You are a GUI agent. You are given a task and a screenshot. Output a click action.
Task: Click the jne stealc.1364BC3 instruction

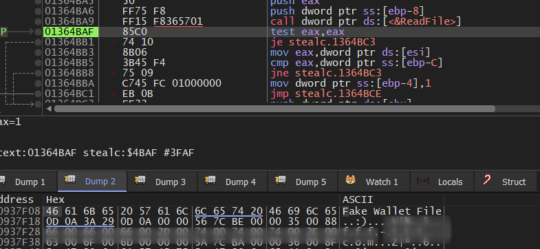coord(326,74)
